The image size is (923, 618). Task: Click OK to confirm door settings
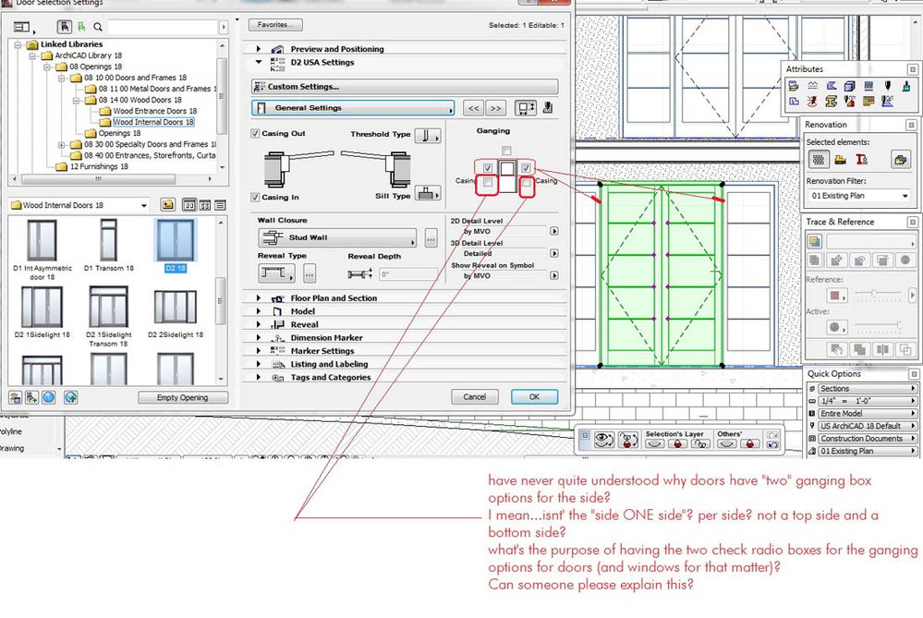[535, 396]
